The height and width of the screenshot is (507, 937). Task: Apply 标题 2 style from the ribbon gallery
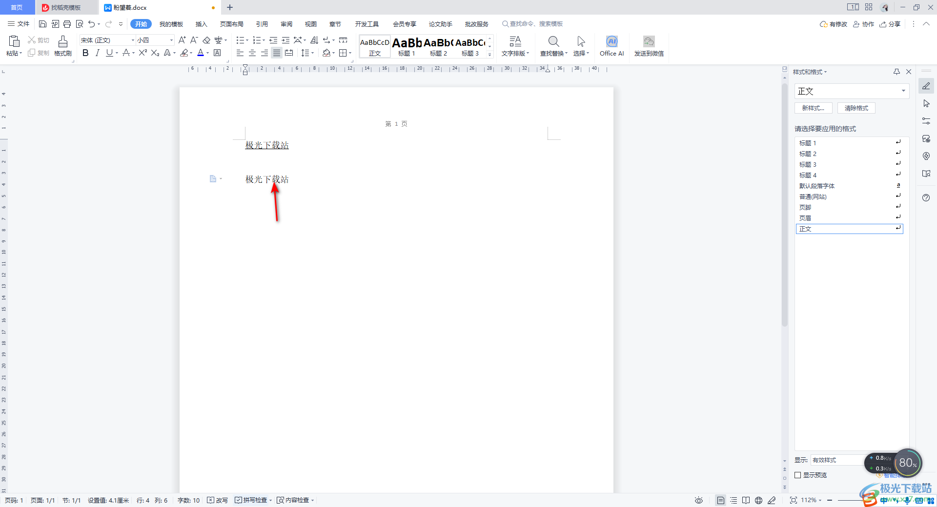tap(438, 46)
